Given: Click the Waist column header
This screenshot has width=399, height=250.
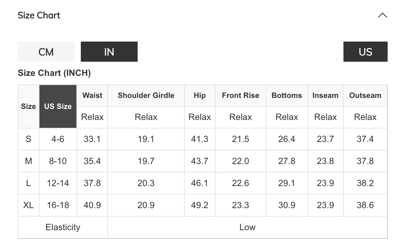Looking at the screenshot, I should click(x=92, y=95).
